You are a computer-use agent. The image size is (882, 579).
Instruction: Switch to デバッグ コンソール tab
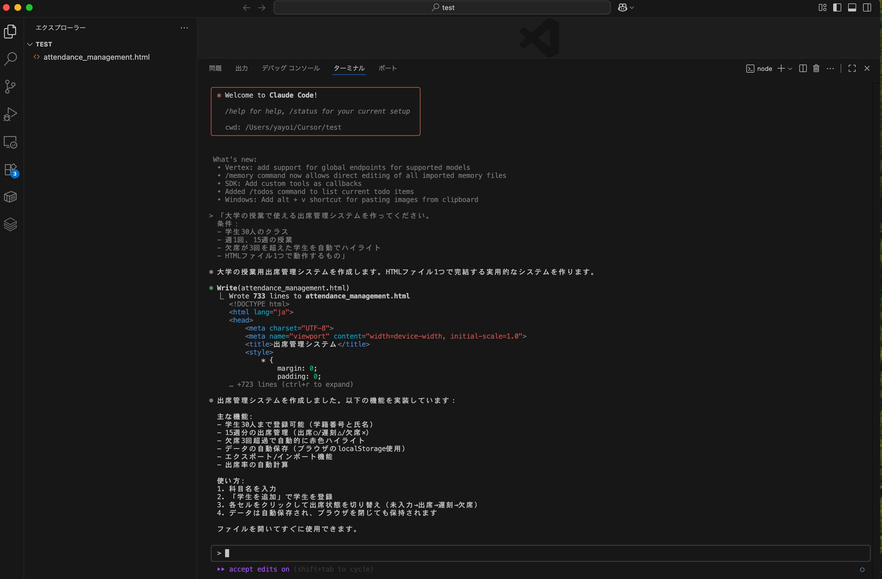point(291,69)
